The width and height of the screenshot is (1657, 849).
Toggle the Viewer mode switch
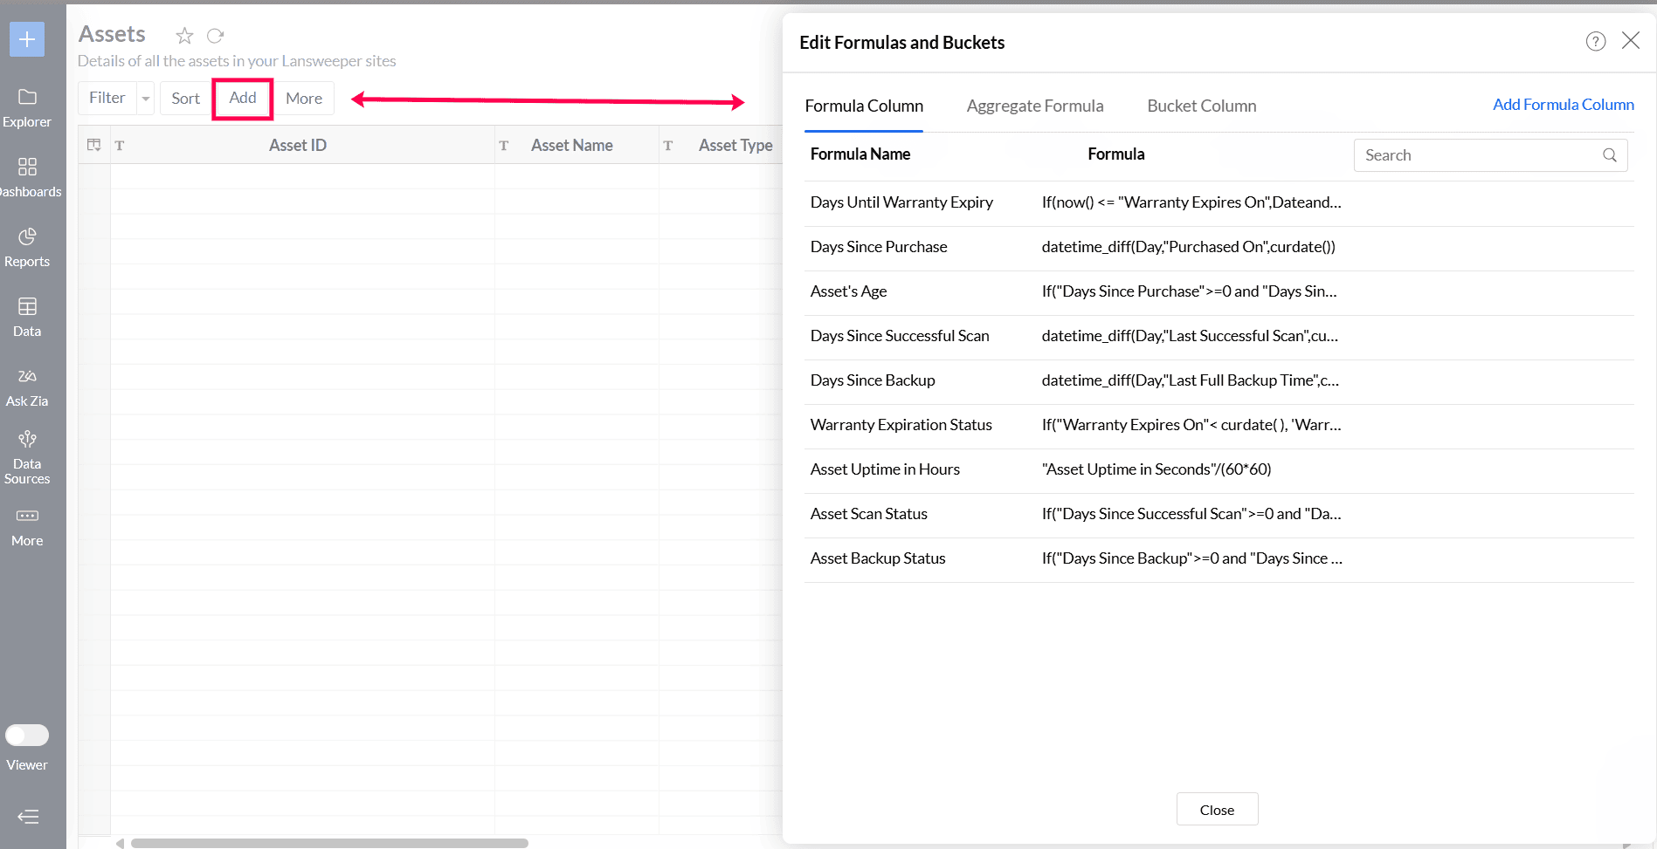[x=27, y=736]
